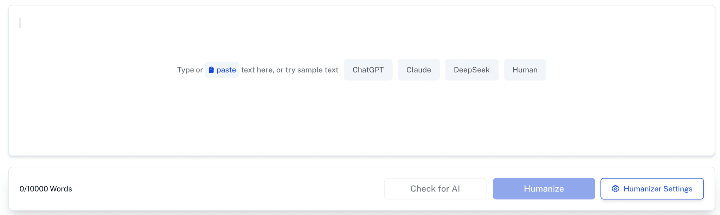Click Check for AI before humanizing
Screen dimensions: 720x215
(x=435, y=189)
